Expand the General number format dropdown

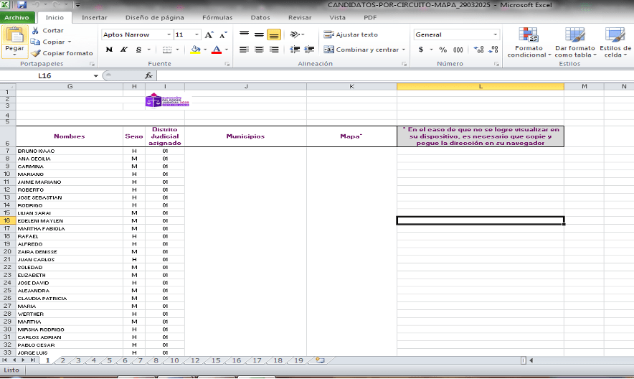pos(495,34)
